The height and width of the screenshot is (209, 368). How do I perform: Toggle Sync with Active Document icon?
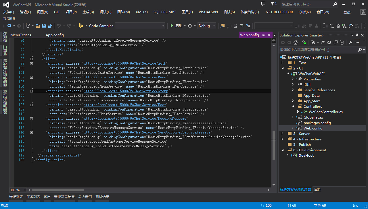(323, 42)
